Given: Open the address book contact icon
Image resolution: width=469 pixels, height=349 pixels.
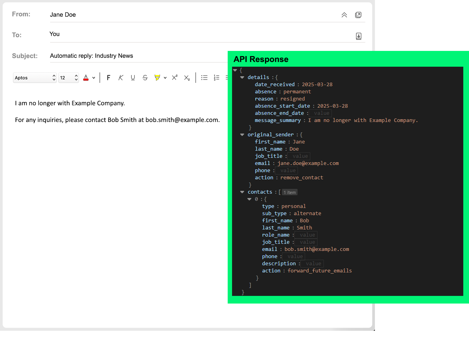Looking at the screenshot, I should [x=359, y=36].
